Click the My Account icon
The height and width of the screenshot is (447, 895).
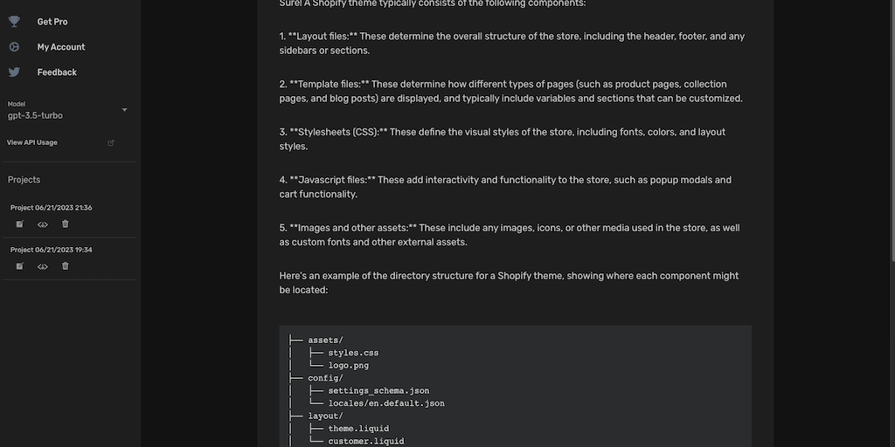(x=14, y=46)
